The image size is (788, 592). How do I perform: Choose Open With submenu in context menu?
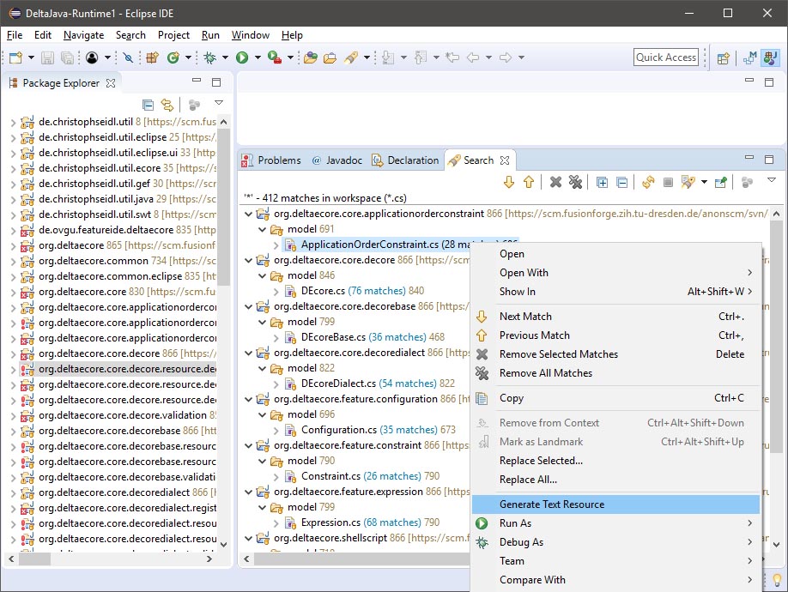point(615,273)
